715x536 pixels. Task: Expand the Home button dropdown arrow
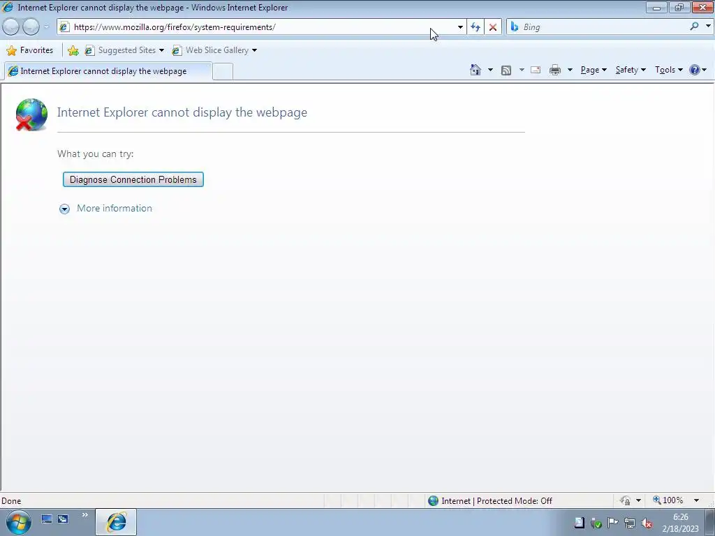tap(490, 70)
